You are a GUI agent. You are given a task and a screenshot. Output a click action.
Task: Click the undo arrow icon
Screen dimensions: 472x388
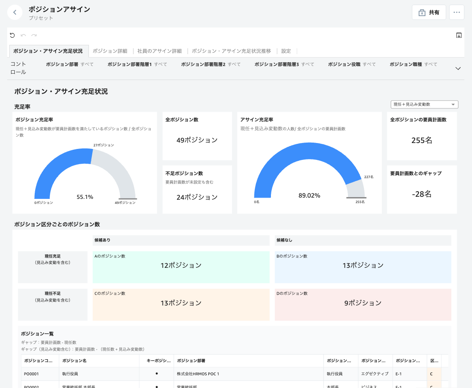click(23, 36)
